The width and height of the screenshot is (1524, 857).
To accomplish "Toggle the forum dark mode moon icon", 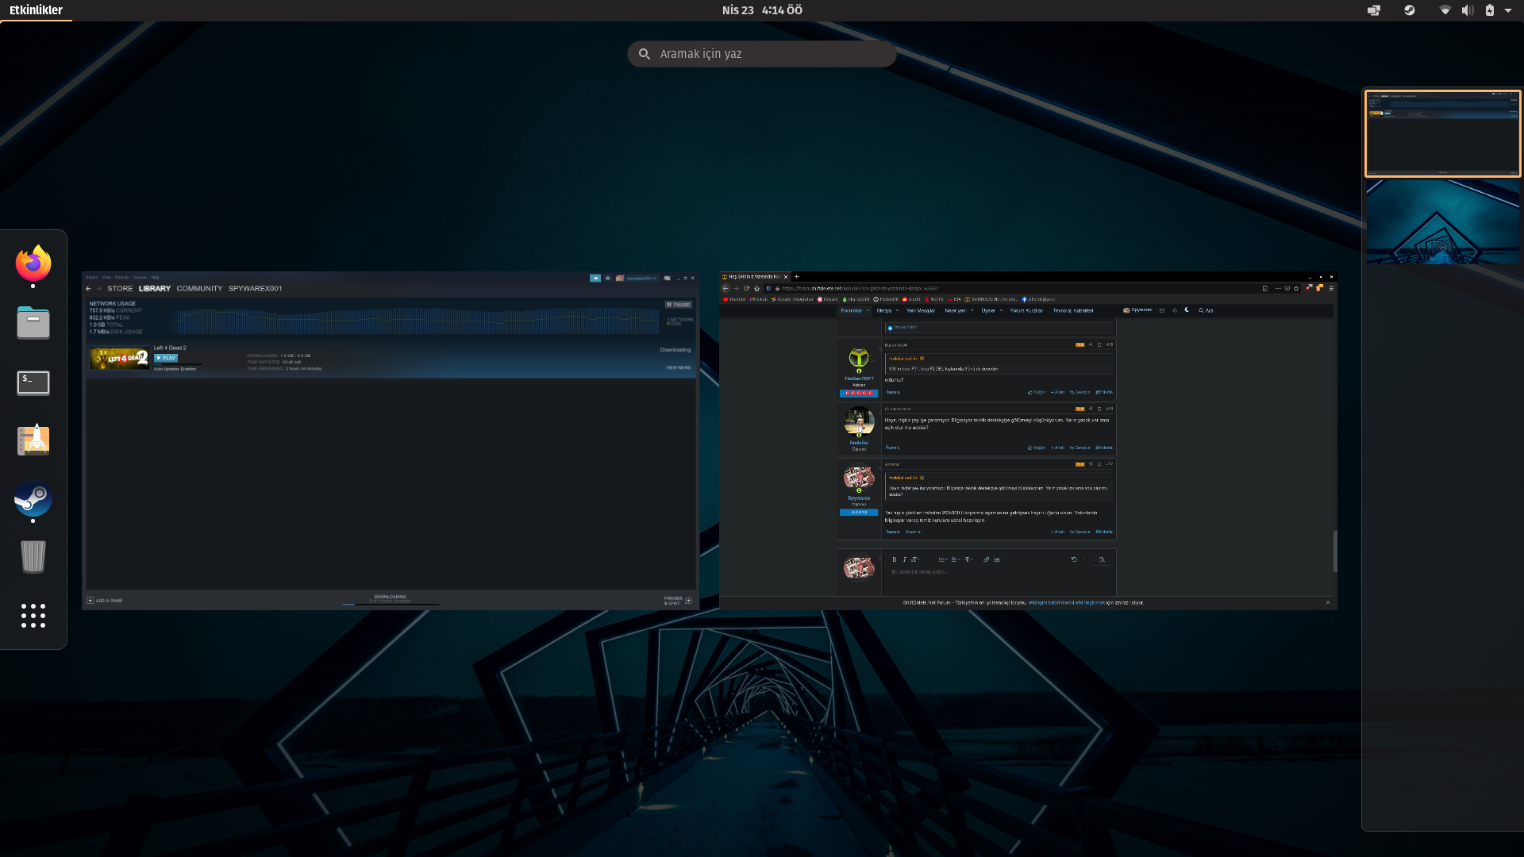I will (1187, 310).
